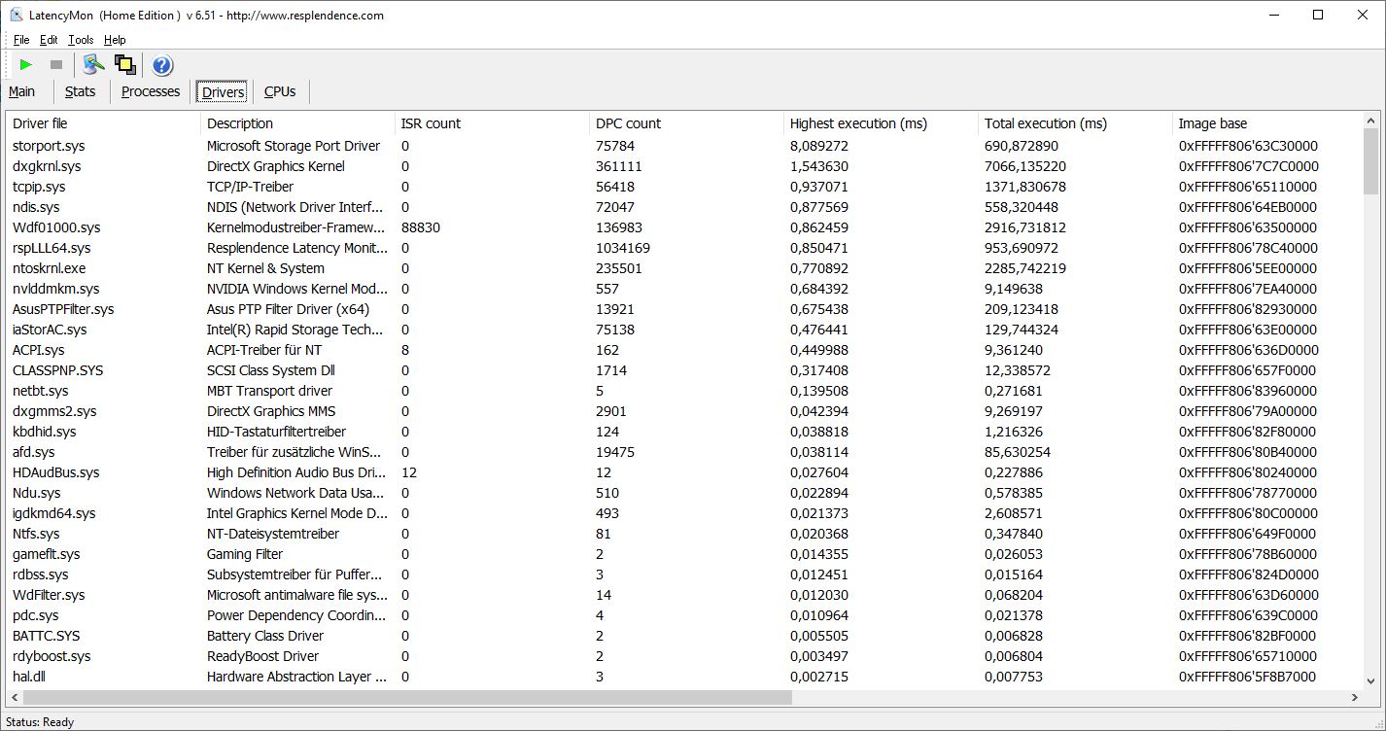
Task: Select the ntoskrnl.exe row
Action: click(x=684, y=268)
